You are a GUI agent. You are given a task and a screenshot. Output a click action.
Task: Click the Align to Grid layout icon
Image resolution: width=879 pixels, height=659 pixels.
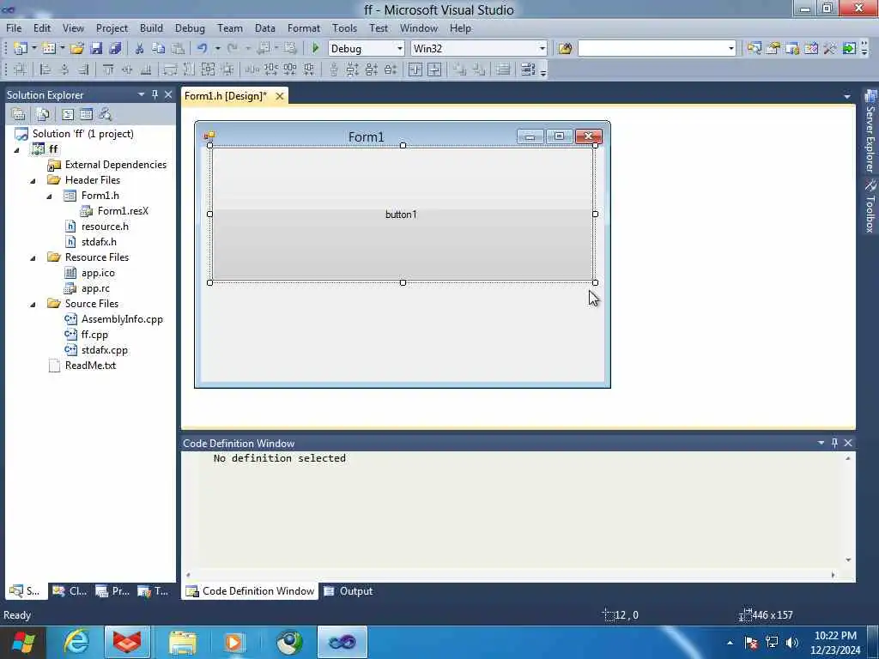[20, 70]
